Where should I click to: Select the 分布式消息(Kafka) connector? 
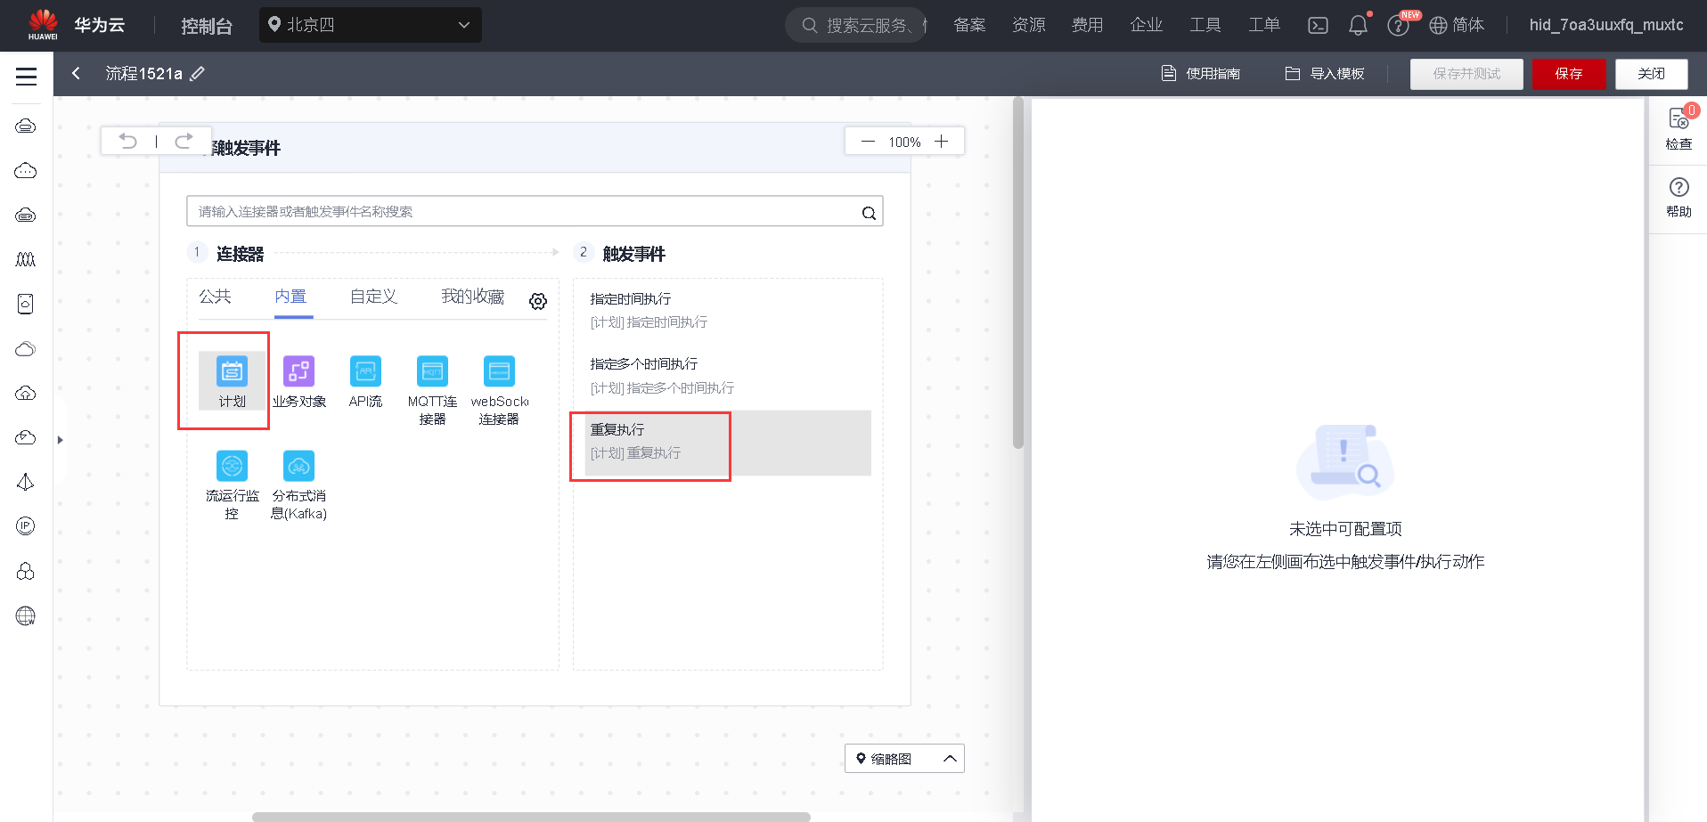[298, 484]
